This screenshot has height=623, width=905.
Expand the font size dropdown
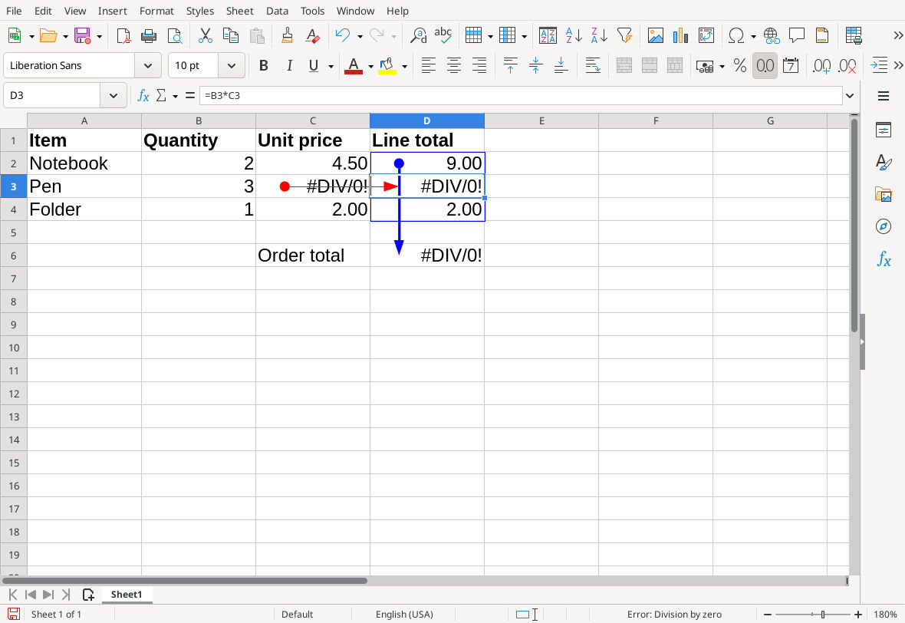coord(232,66)
